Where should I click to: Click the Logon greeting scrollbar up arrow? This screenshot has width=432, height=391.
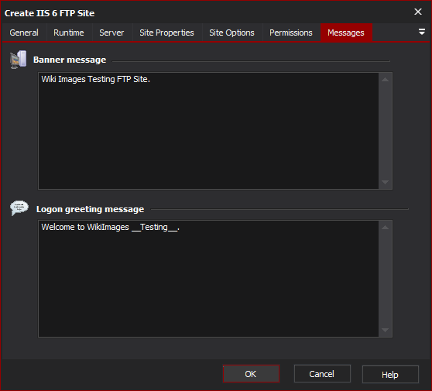pos(386,228)
